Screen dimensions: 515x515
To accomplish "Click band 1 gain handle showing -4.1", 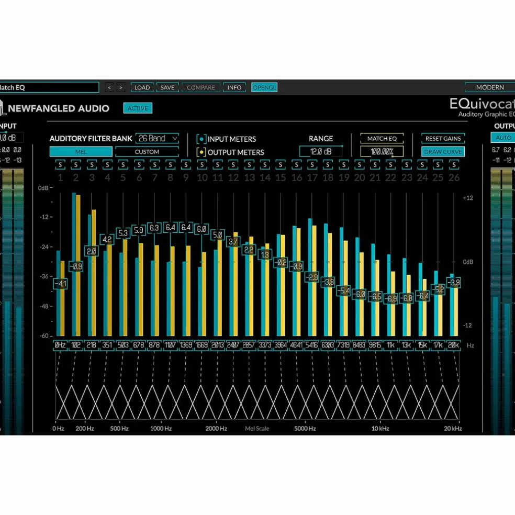I will point(60,284).
